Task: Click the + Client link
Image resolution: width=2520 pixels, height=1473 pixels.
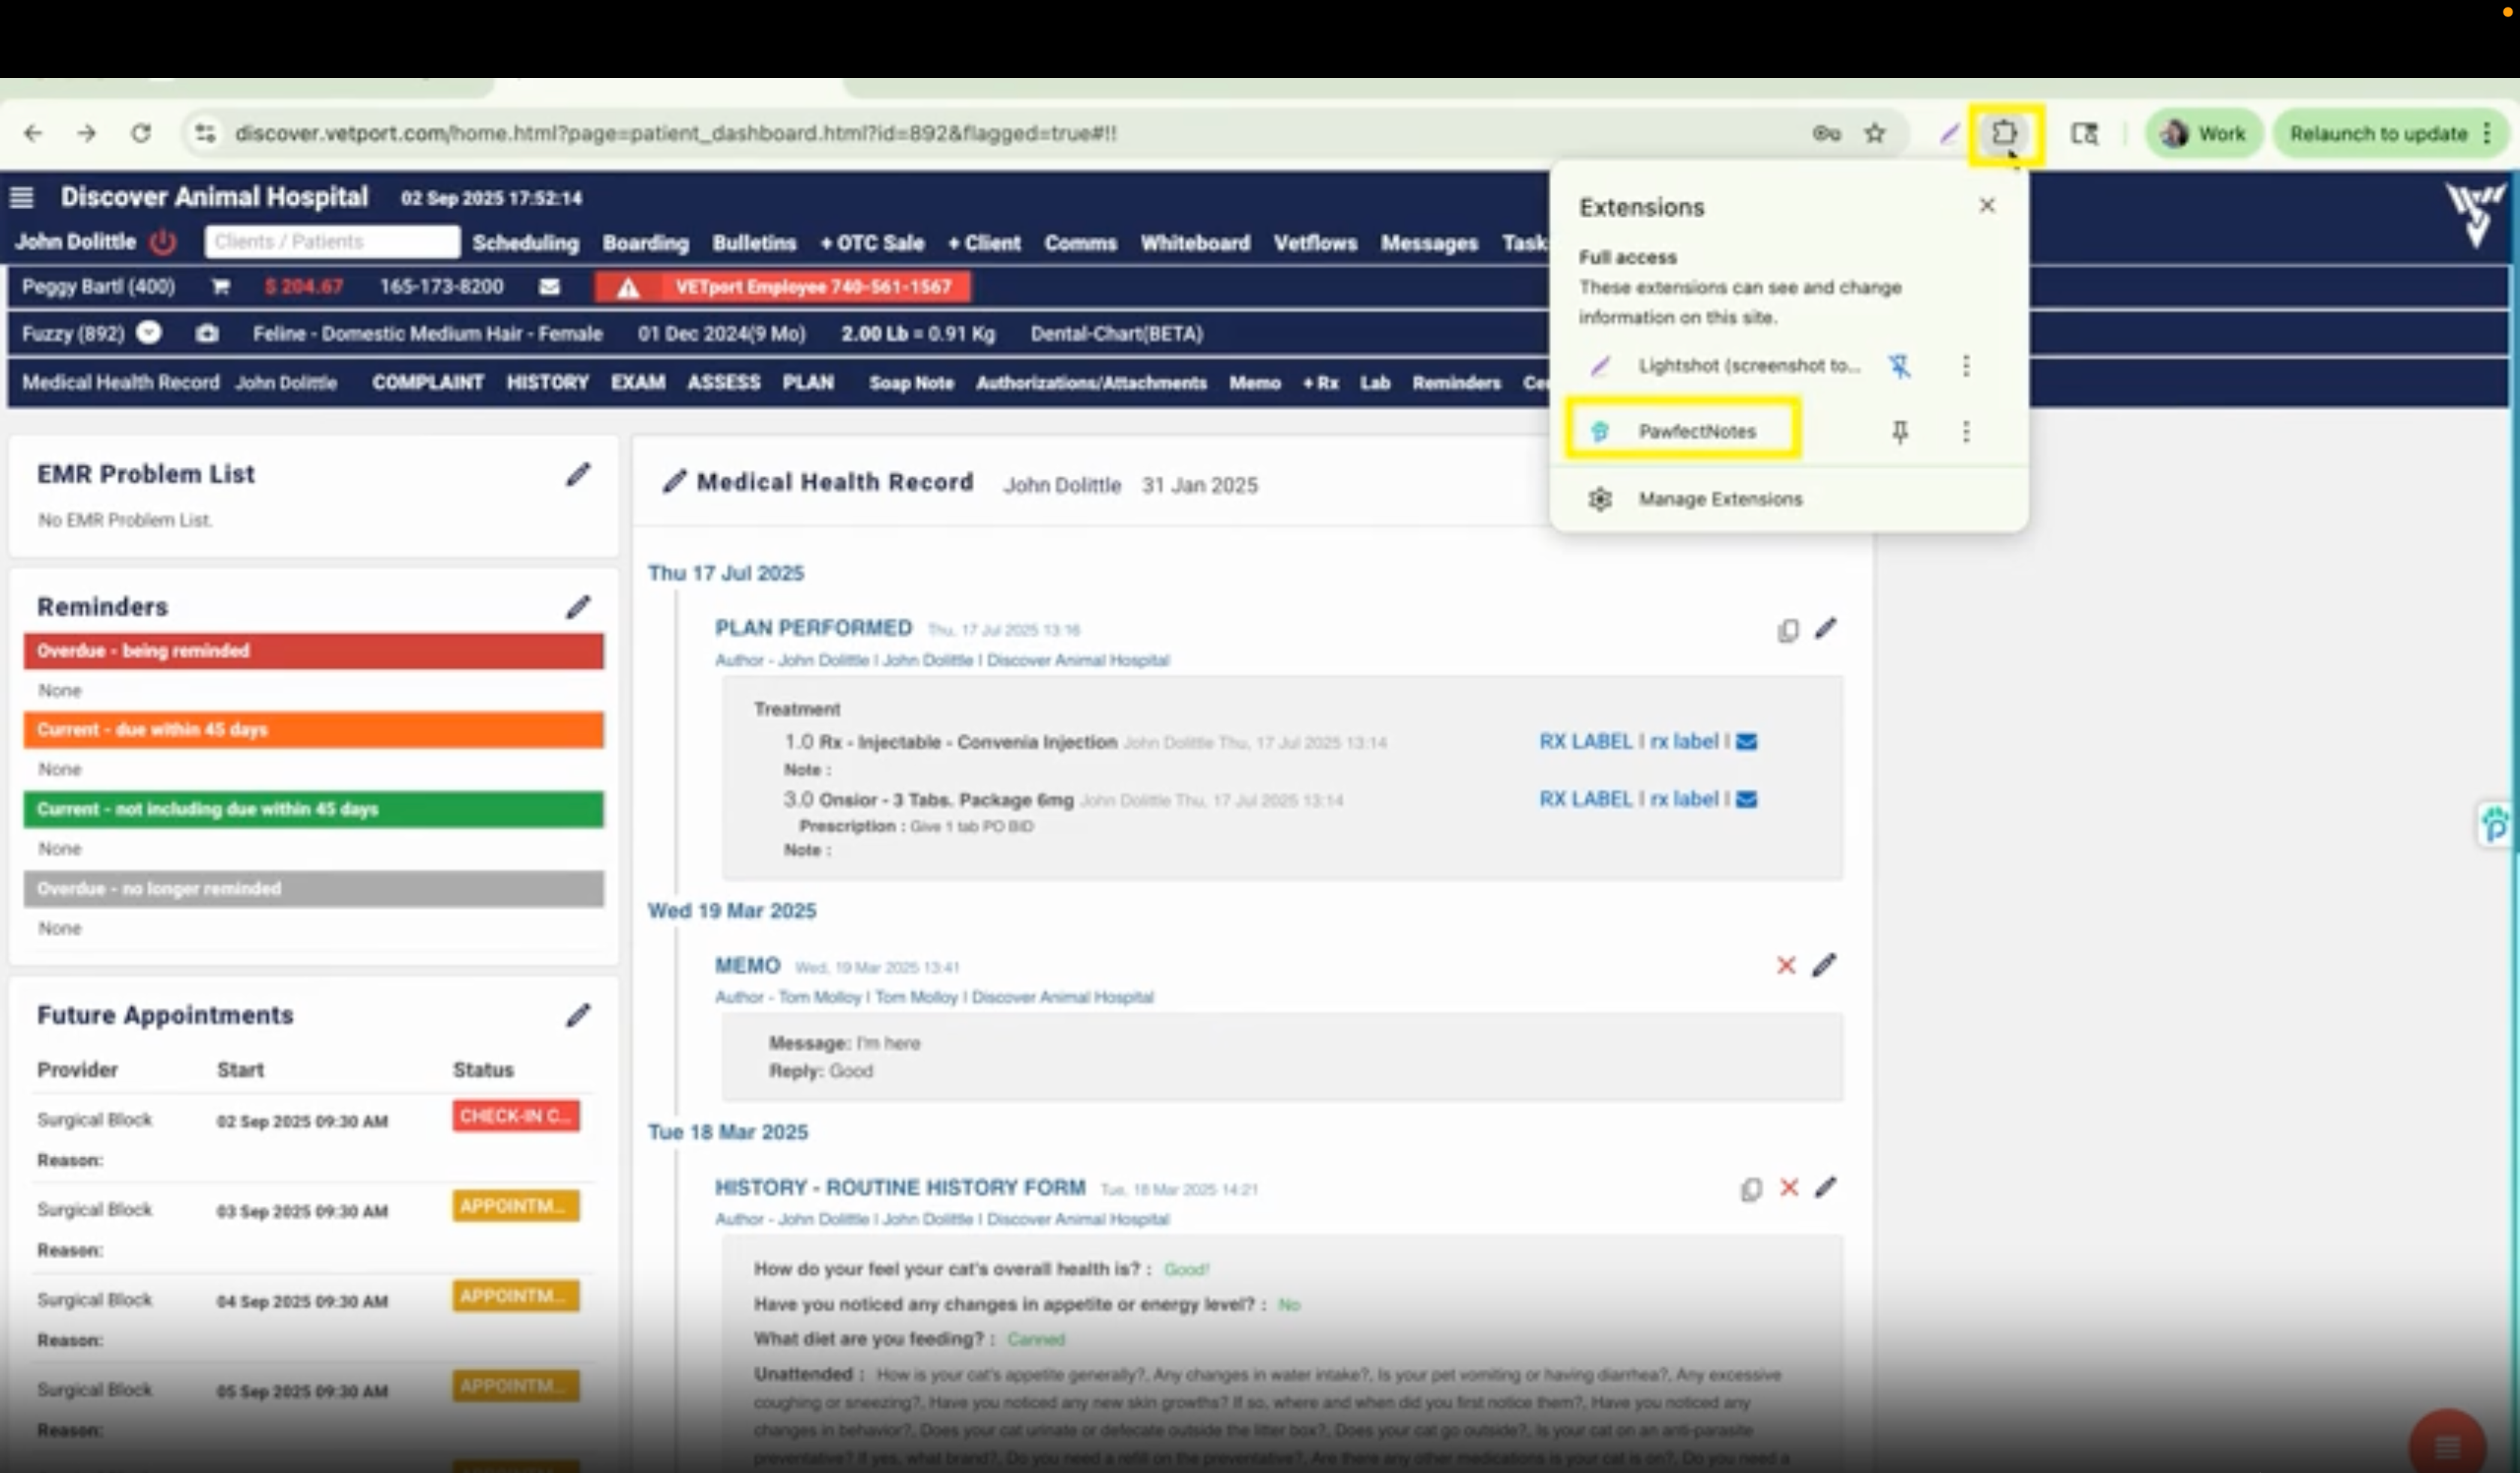Action: click(984, 243)
